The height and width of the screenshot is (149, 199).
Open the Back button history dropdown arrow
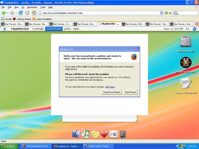8,13
